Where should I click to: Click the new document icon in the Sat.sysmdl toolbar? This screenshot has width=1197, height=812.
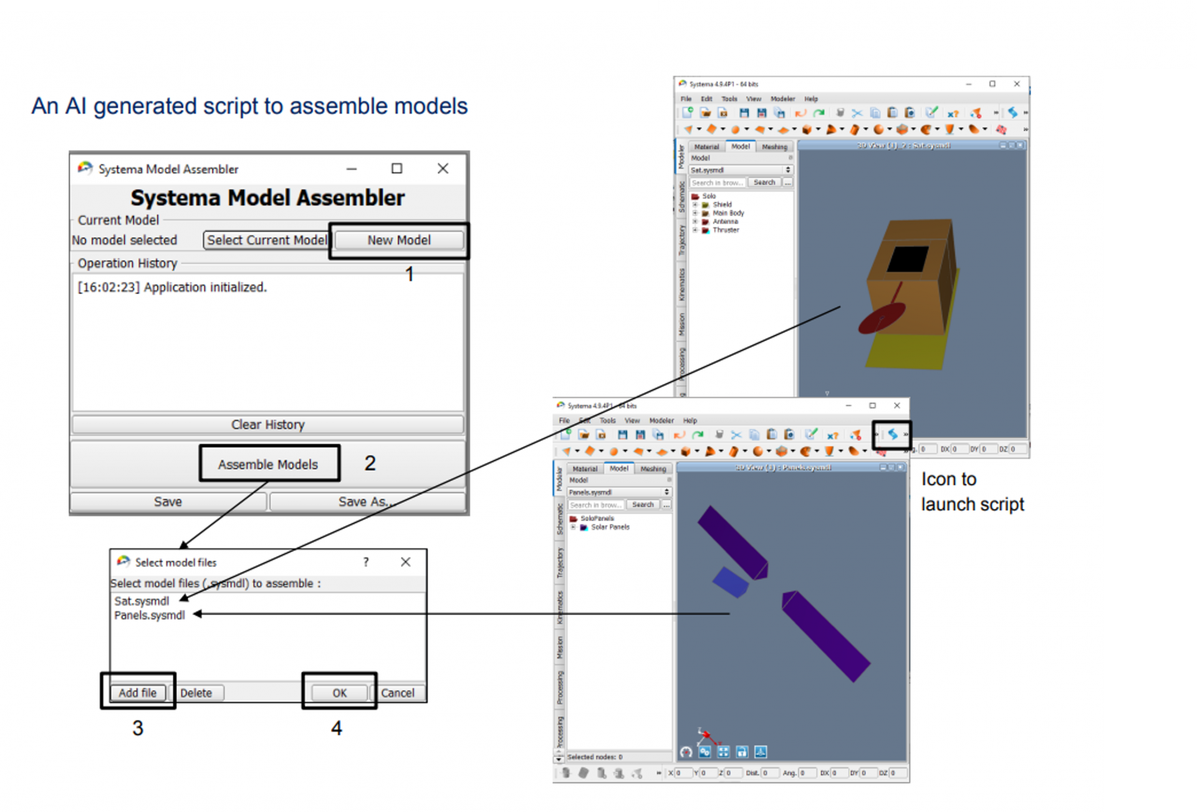[687, 113]
